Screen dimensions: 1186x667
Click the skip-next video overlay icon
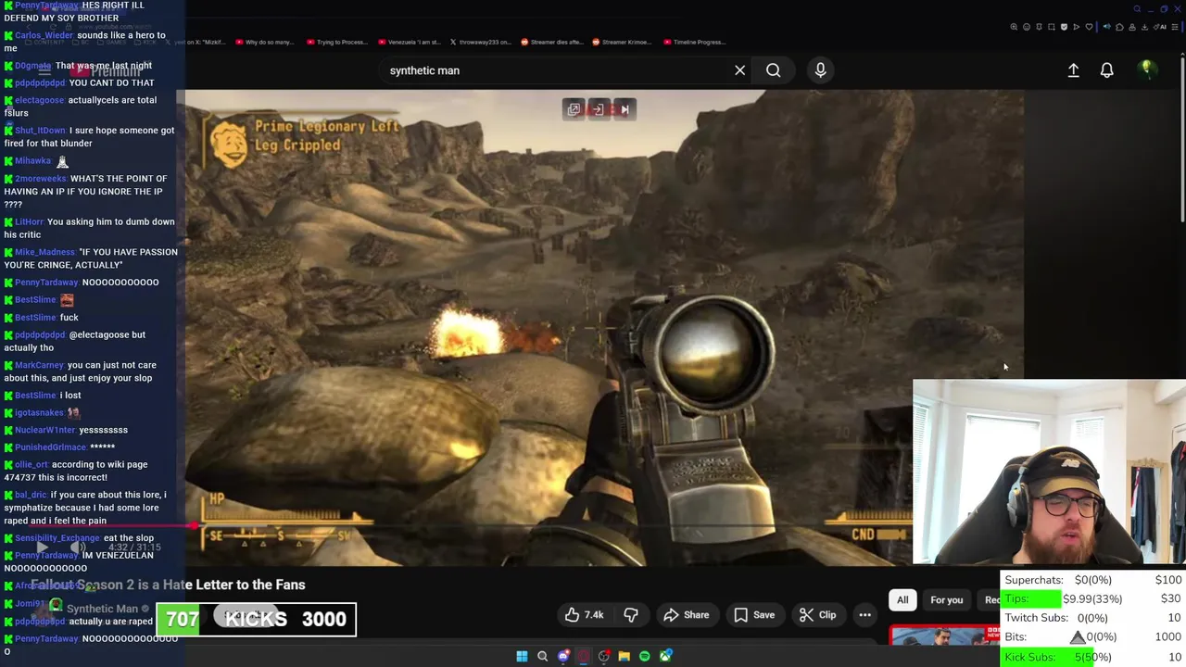[x=625, y=109]
